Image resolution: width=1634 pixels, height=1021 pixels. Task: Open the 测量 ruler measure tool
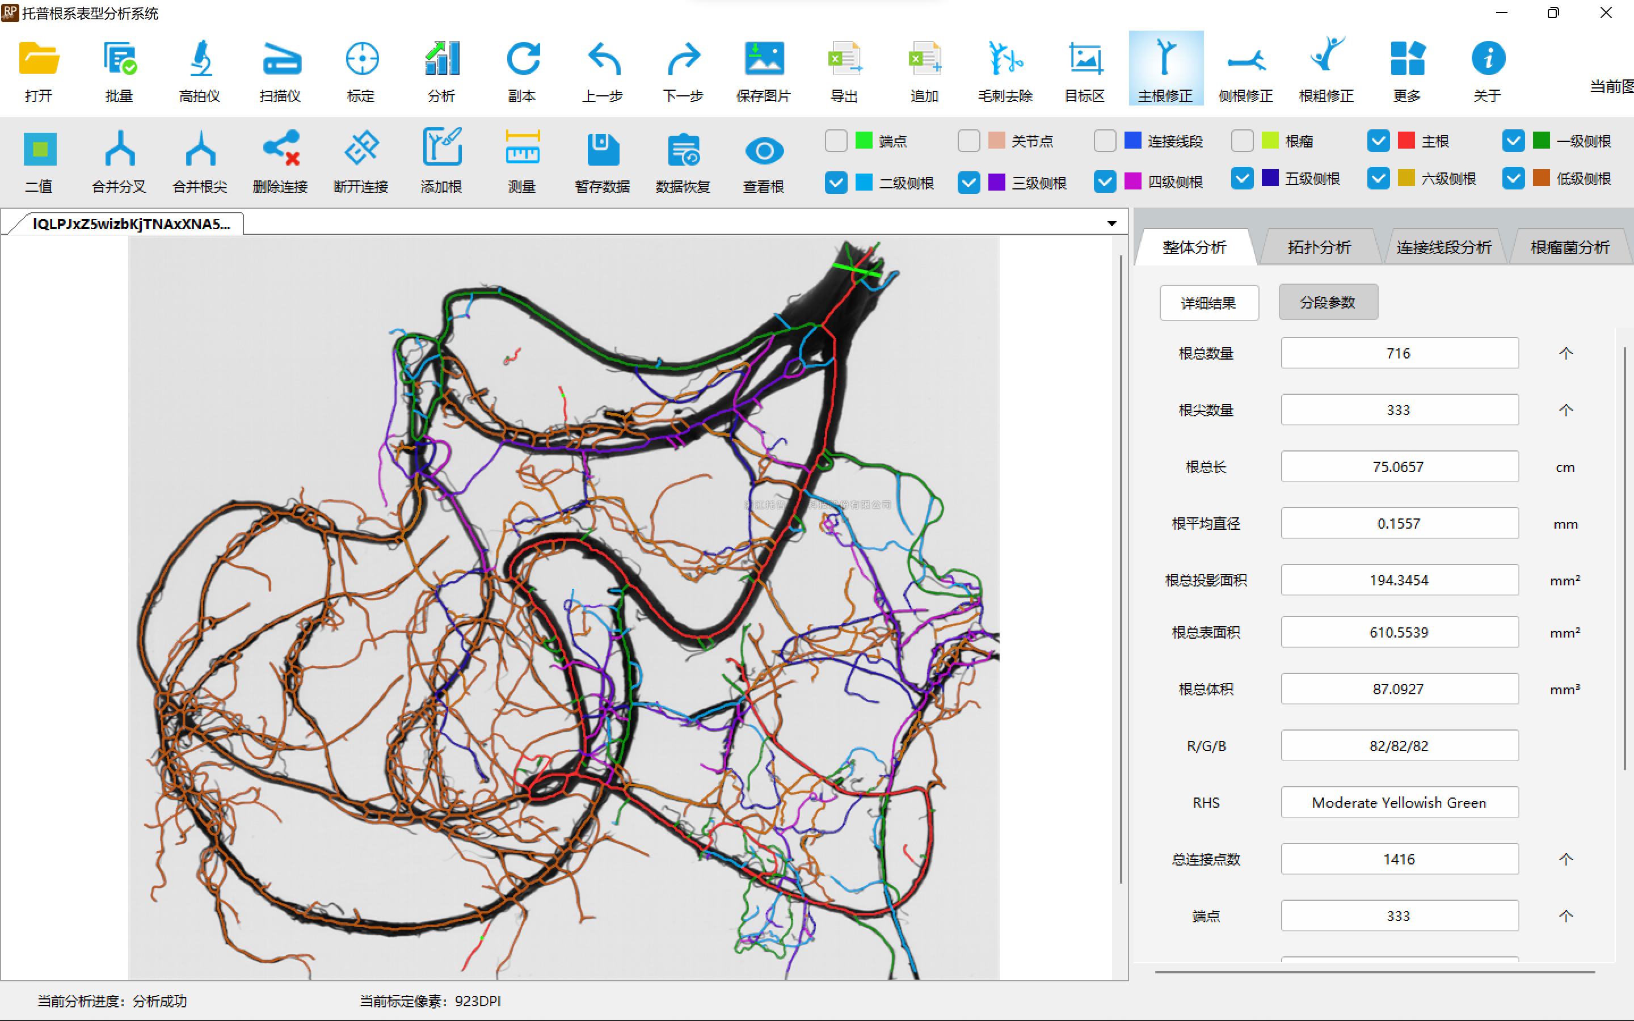pos(522,149)
